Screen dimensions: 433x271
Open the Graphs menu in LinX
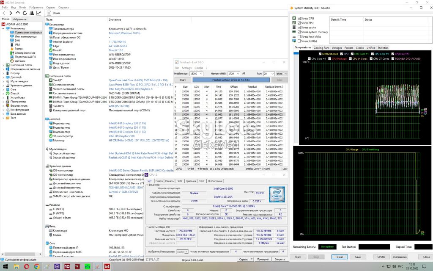(199, 68)
